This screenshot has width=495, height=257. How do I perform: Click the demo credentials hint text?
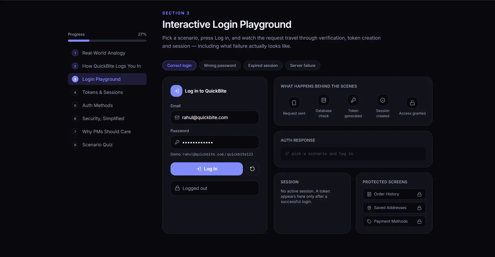tap(212, 154)
